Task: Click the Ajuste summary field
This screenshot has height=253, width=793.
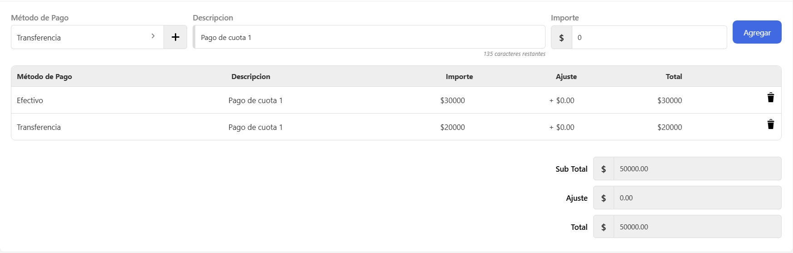Action: click(697, 198)
